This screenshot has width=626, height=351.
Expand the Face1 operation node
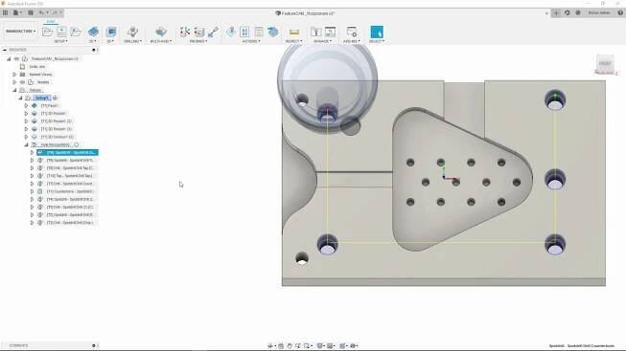click(26, 105)
